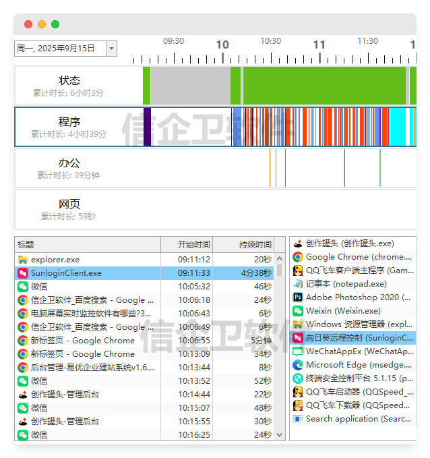
Task: Click the Microsoft Edge icon in the program list
Action: pos(297,365)
